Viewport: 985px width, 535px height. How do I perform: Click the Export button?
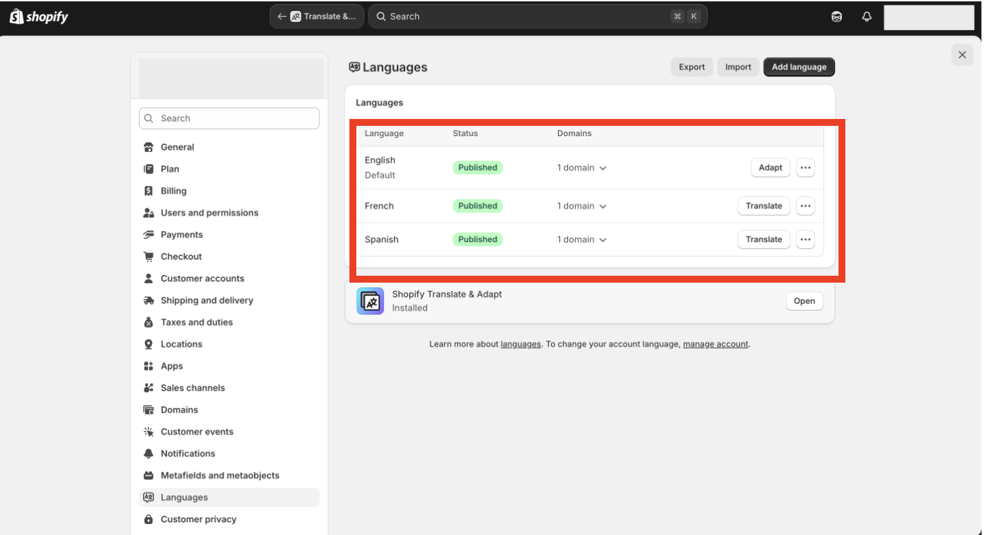692,67
